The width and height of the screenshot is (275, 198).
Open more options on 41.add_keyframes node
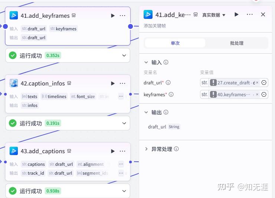122,16
